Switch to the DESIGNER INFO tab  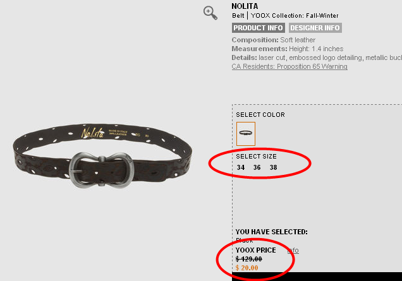pos(315,28)
